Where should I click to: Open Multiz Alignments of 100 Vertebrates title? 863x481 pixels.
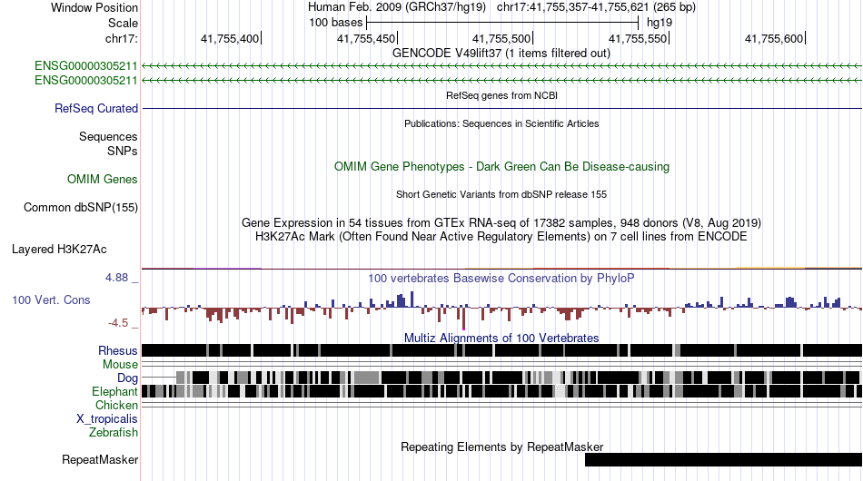pos(501,339)
